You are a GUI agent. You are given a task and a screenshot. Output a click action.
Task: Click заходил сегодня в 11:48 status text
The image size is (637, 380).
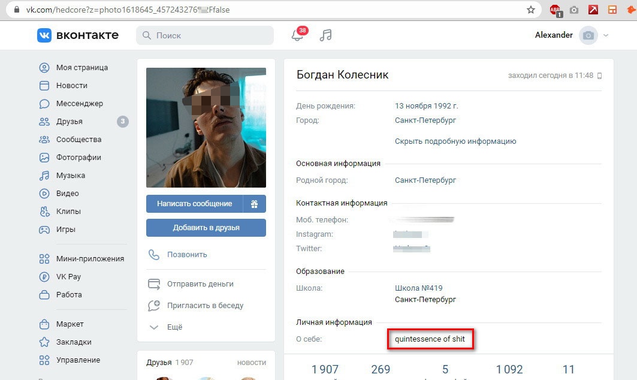551,76
